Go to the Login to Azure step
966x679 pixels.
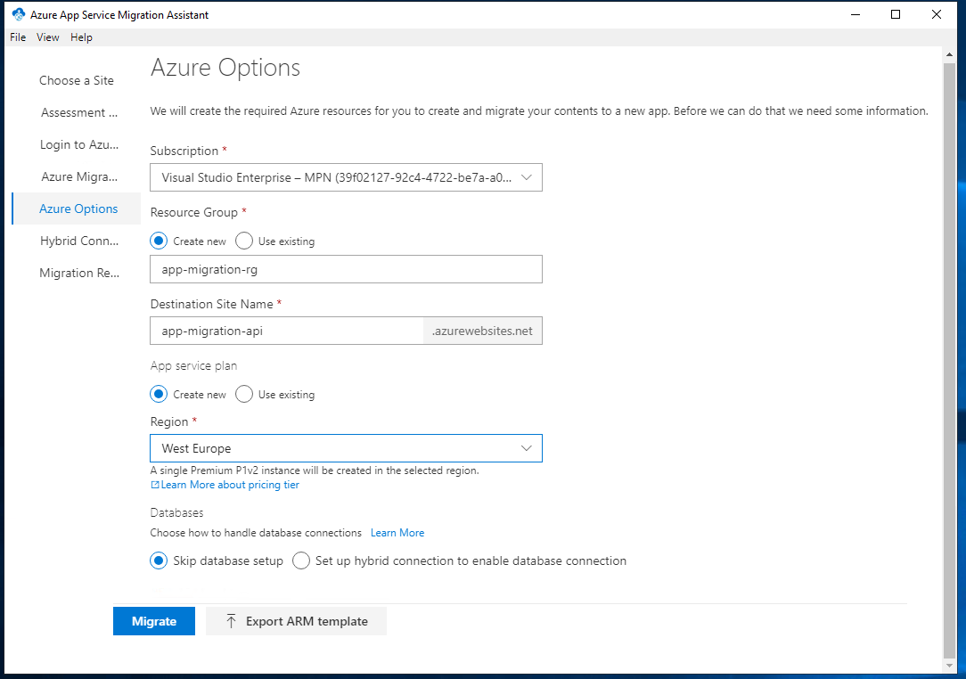78,144
